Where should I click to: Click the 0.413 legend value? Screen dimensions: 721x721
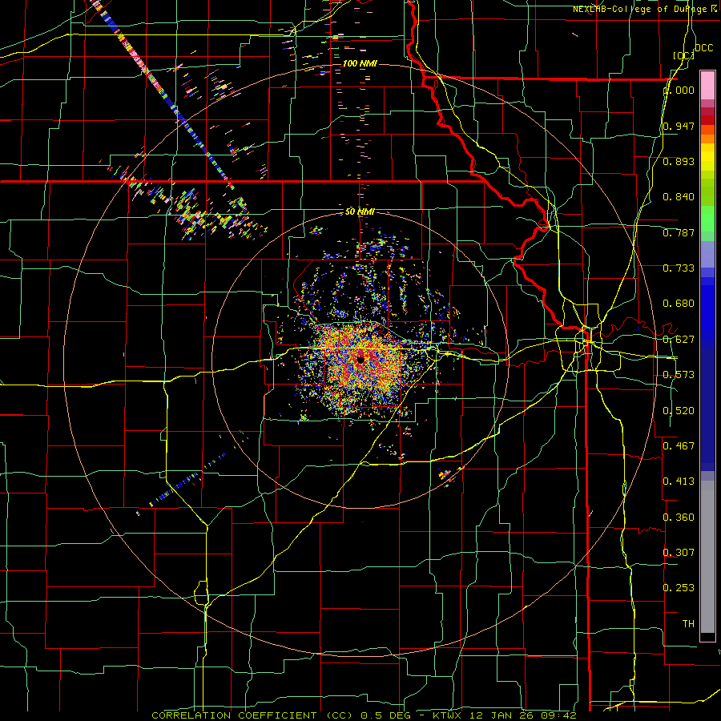(679, 481)
